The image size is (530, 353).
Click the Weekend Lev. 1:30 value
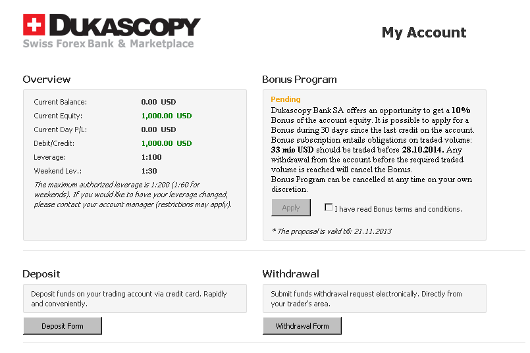tap(149, 171)
